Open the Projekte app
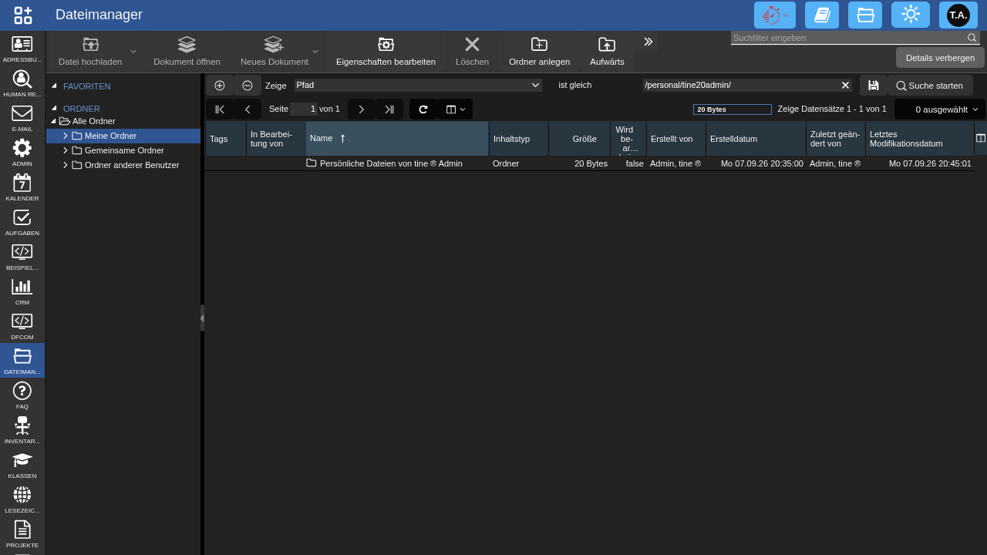This screenshot has width=987, height=555. (x=22, y=534)
